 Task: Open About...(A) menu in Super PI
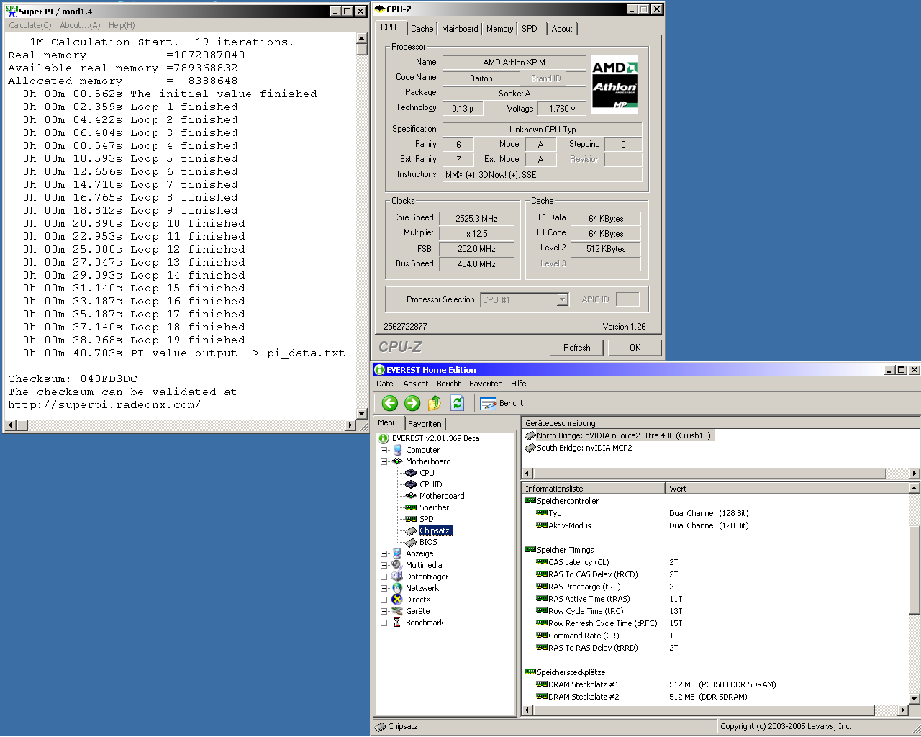(80, 25)
